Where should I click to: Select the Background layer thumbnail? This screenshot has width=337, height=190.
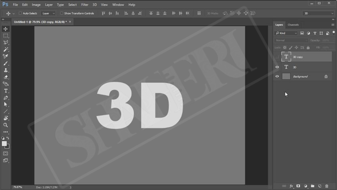point(286,76)
